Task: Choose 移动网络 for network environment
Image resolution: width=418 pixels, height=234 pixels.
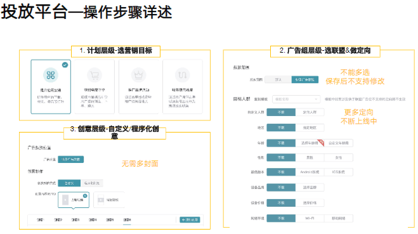Action: tap(339, 218)
